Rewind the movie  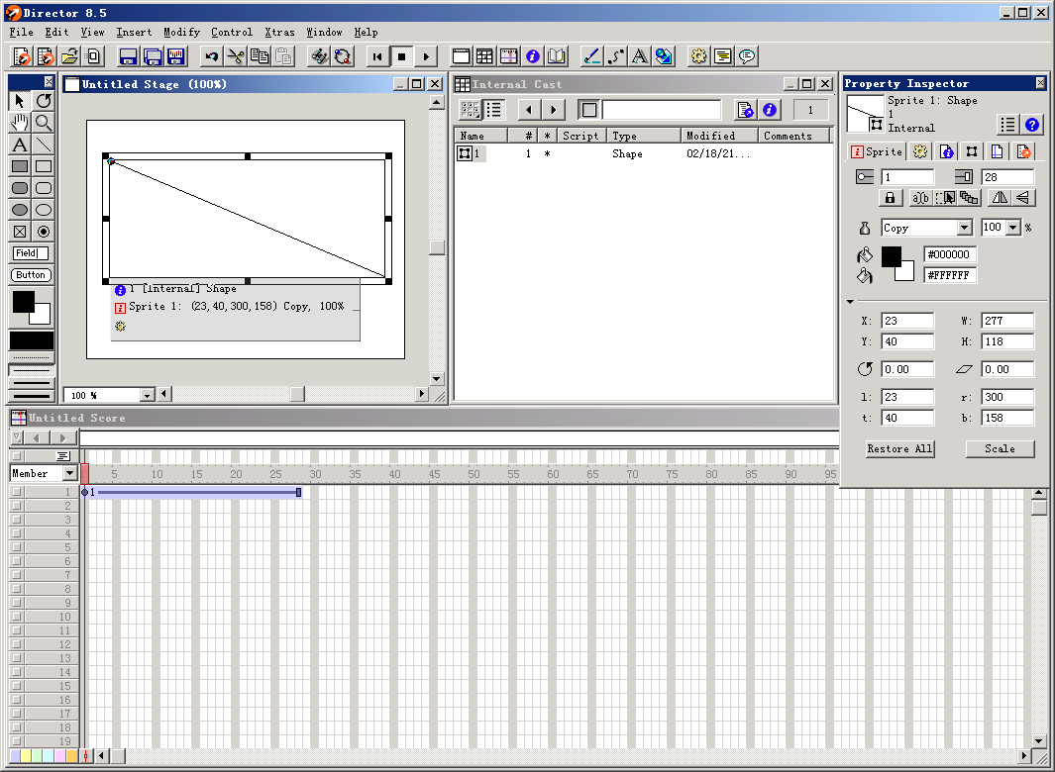tap(377, 56)
